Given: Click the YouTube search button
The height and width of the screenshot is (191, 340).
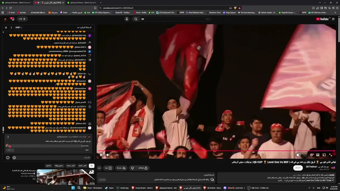Looking at the screenshot, I should pyautogui.click(x=136, y=19).
